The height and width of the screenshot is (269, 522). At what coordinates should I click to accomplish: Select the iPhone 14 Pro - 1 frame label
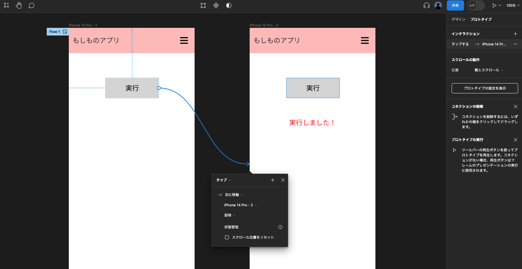(83, 25)
